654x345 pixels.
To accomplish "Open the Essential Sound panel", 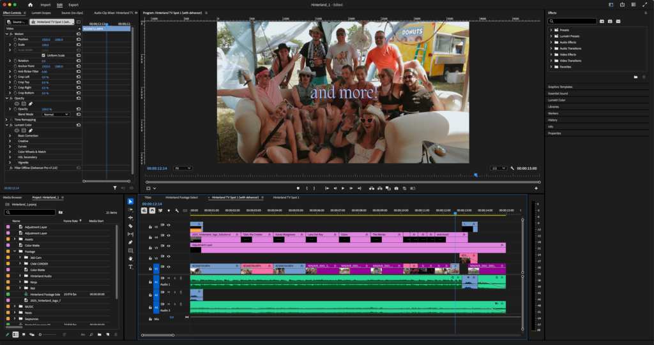I will 558,93.
